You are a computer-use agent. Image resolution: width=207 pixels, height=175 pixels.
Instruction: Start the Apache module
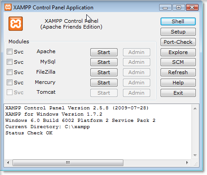click(x=104, y=52)
